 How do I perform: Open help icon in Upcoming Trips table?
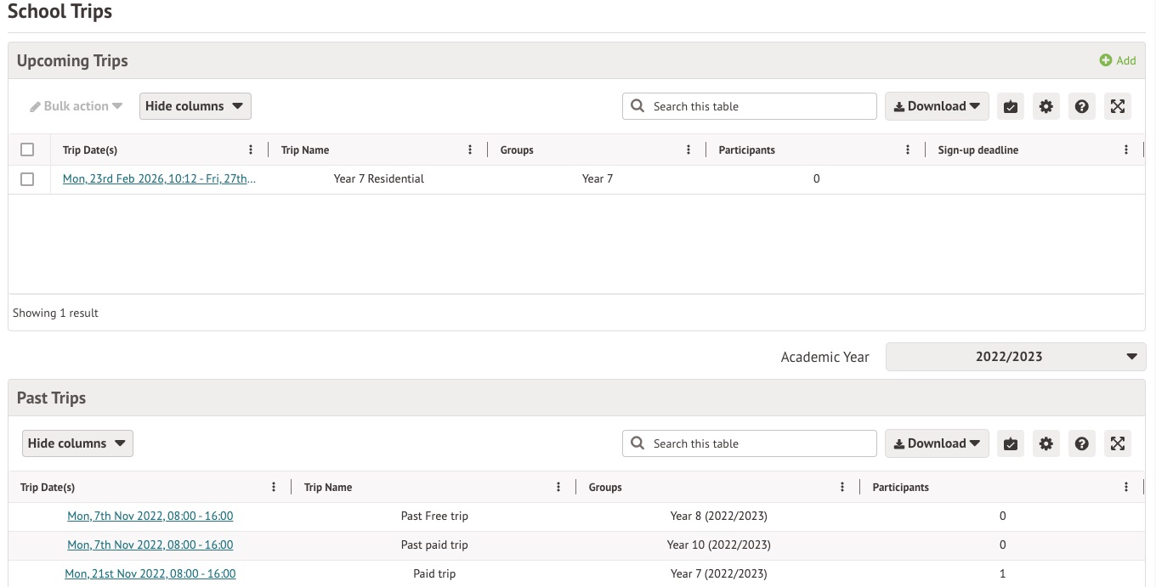click(1081, 106)
